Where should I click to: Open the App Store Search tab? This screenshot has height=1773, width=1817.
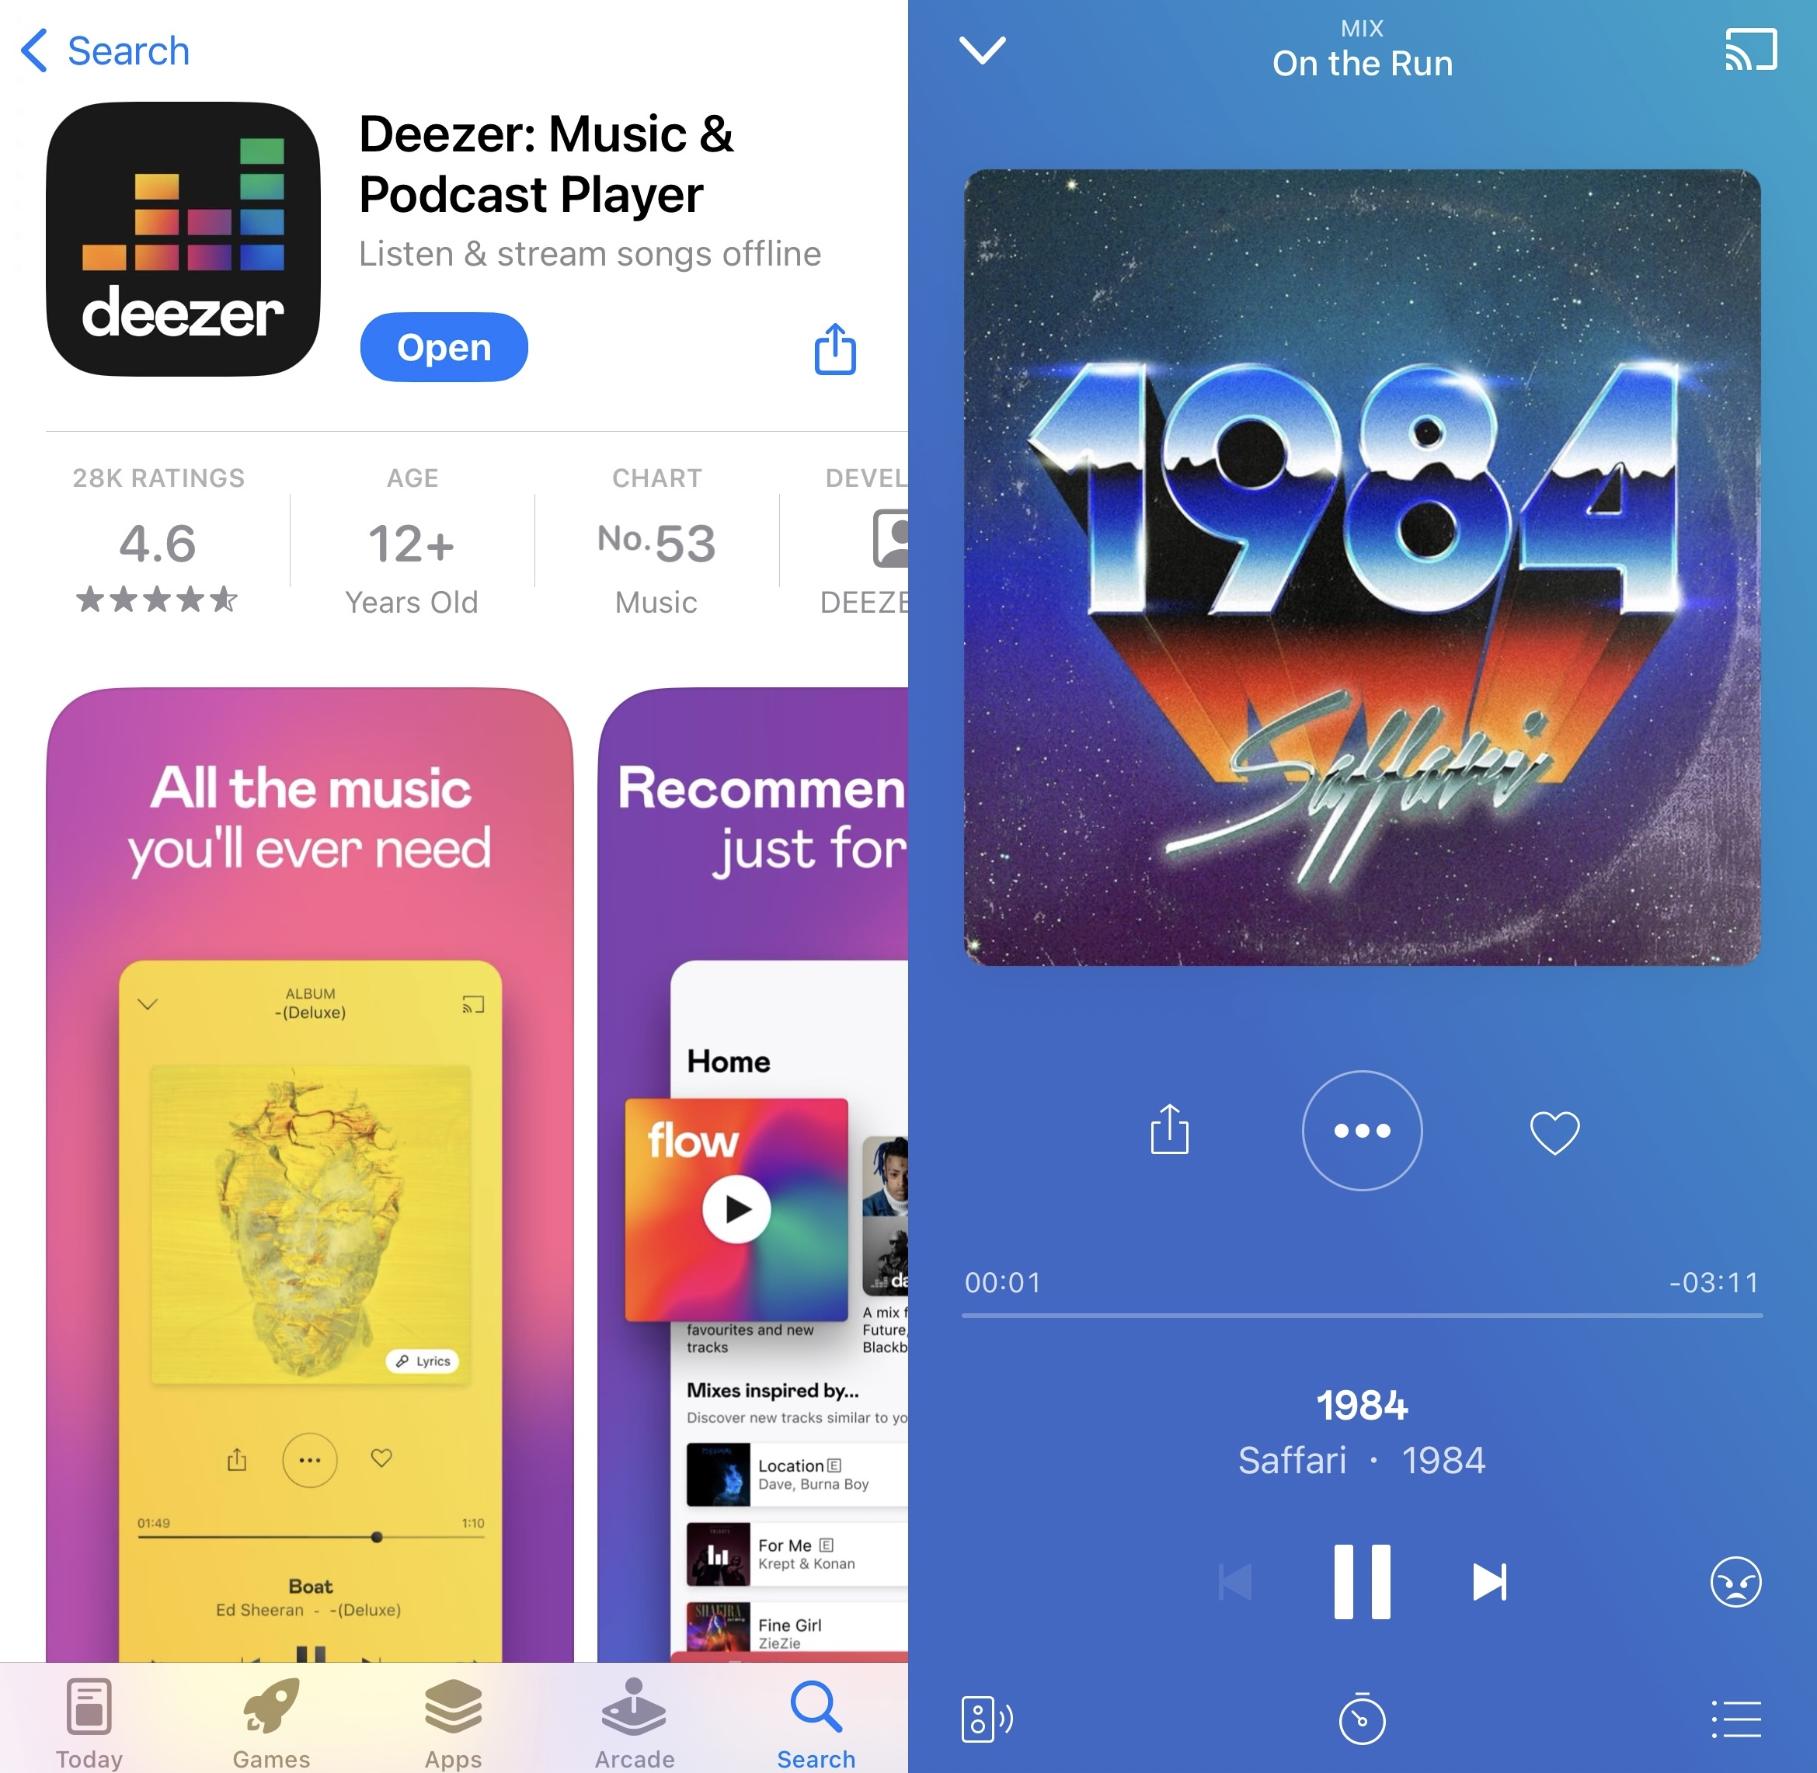click(x=818, y=1718)
